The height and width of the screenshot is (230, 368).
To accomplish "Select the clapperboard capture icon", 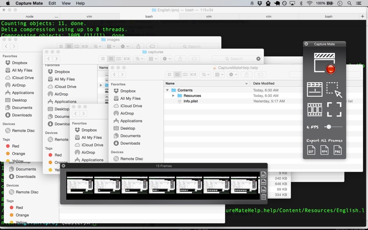I will [x=315, y=89].
